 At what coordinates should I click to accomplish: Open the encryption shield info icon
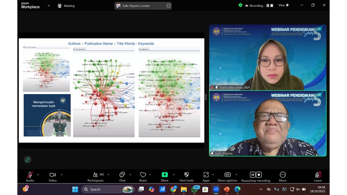(240, 5)
